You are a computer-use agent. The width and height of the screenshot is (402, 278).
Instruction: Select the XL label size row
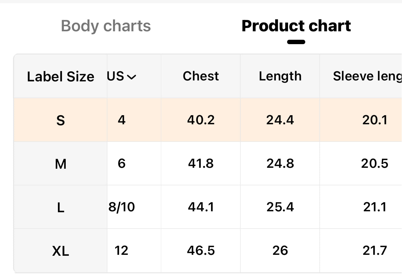pos(208,250)
